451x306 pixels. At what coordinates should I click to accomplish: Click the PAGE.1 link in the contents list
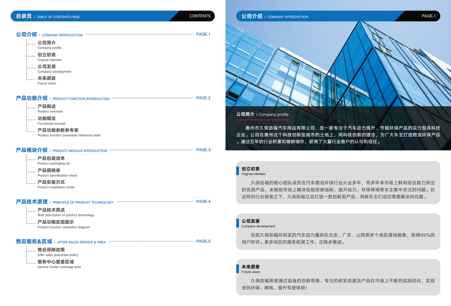[203, 34]
